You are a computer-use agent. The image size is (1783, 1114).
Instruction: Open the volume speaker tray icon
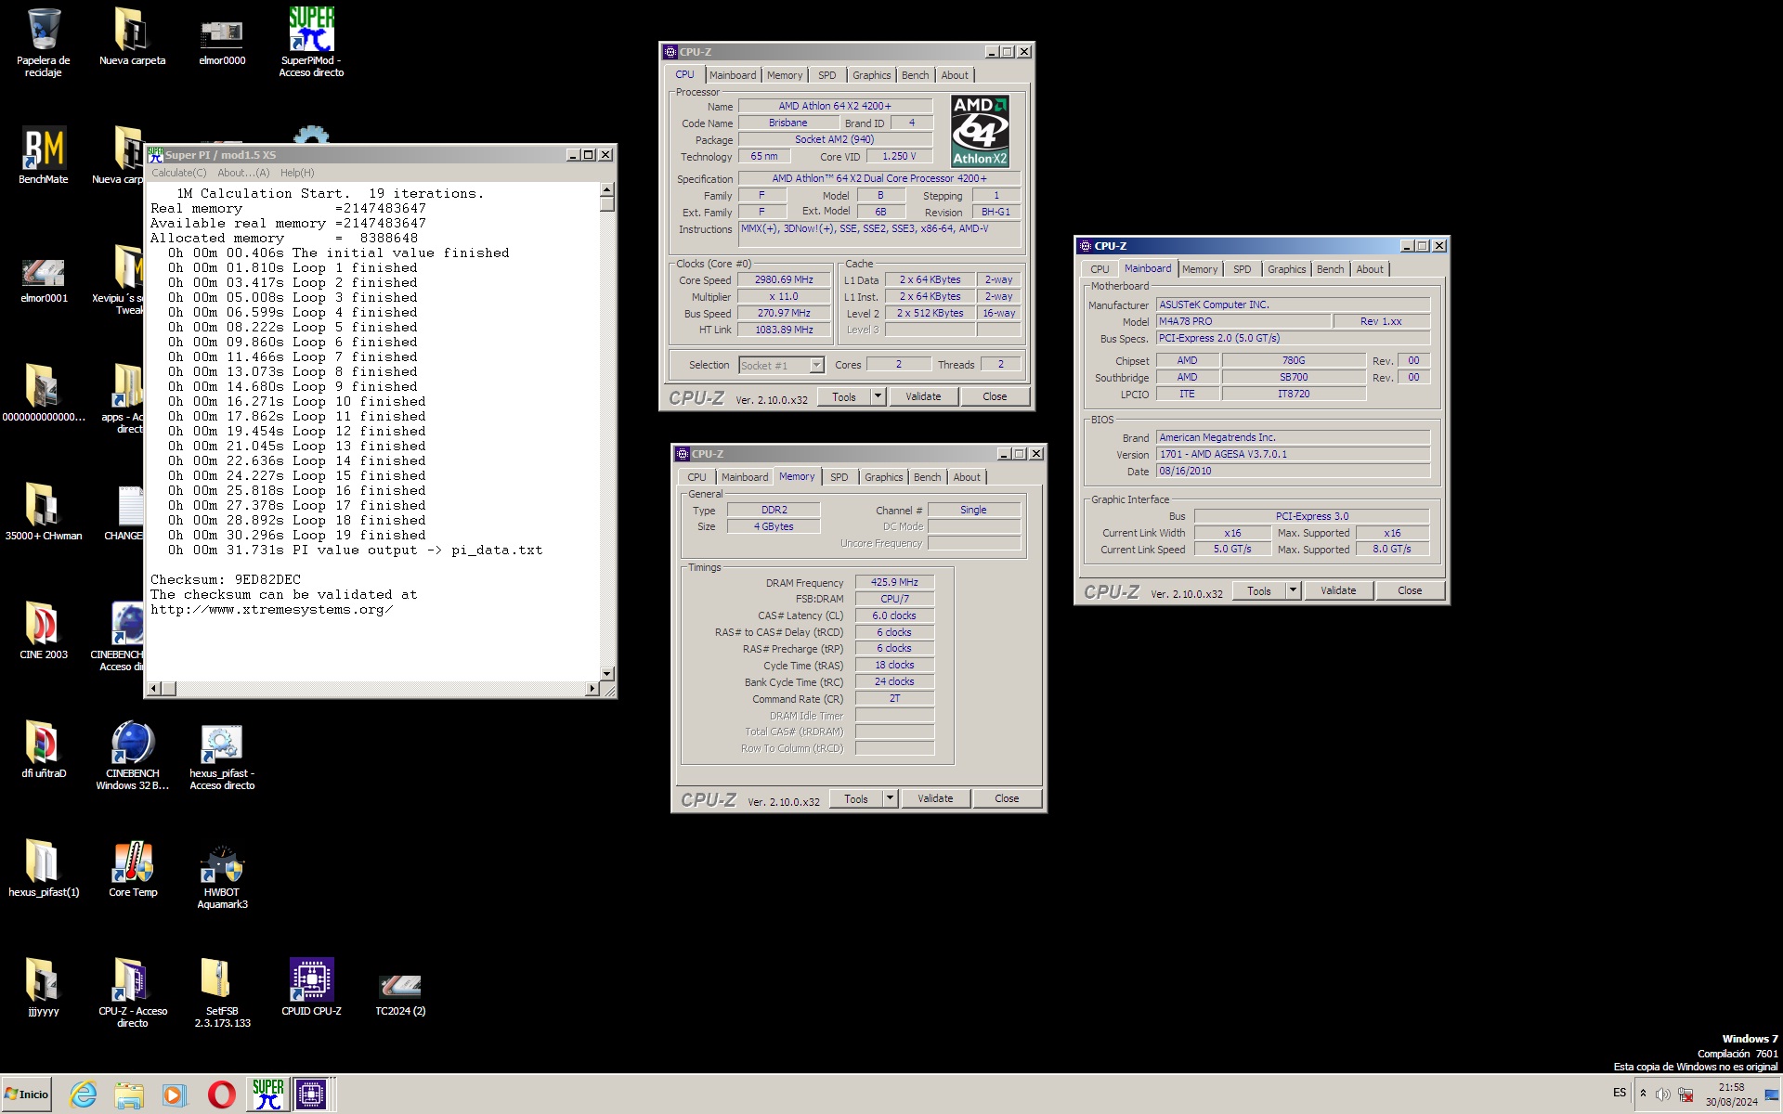[1662, 1095]
